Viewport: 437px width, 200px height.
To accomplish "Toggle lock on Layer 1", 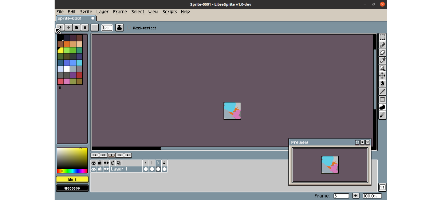I will (100, 169).
